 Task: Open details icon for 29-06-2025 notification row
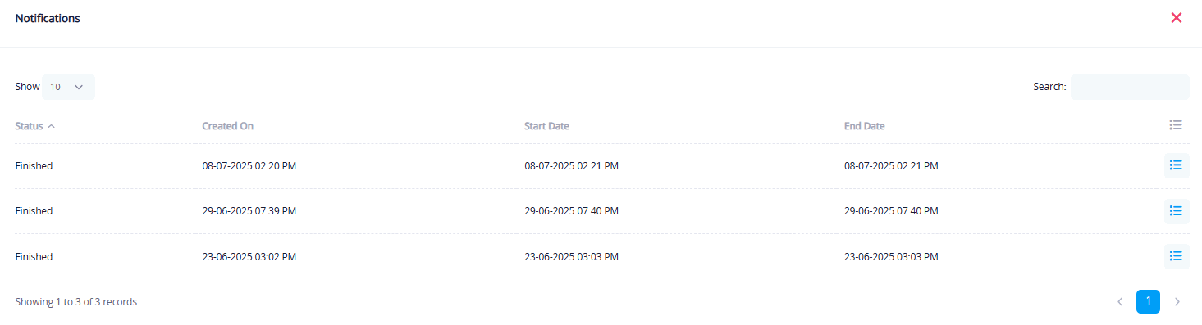(1176, 211)
